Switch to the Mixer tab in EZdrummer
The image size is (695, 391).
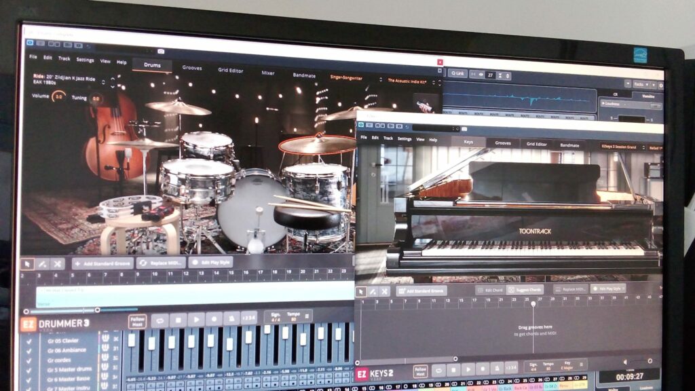pos(267,73)
